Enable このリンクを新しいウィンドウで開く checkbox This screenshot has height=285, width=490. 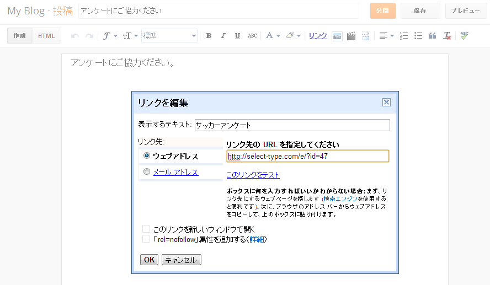point(146,228)
